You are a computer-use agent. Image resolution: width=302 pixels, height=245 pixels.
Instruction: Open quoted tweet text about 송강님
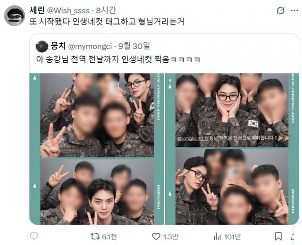point(118,59)
